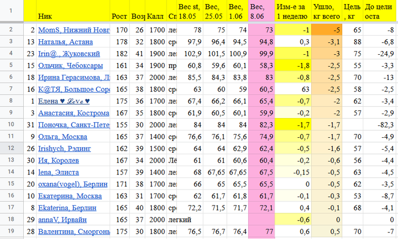Click the oxана(vogel), Берлин link
The height and width of the screenshot is (239, 398).
[x=71, y=184]
